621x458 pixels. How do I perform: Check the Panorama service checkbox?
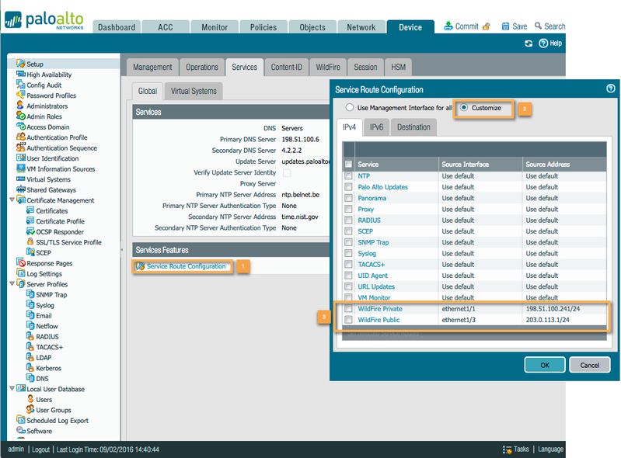348,198
